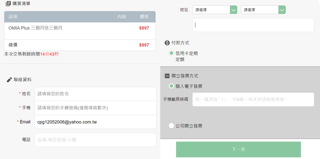
Task: Open the first 地址 請選擇 dropdown
Action: point(215,10)
